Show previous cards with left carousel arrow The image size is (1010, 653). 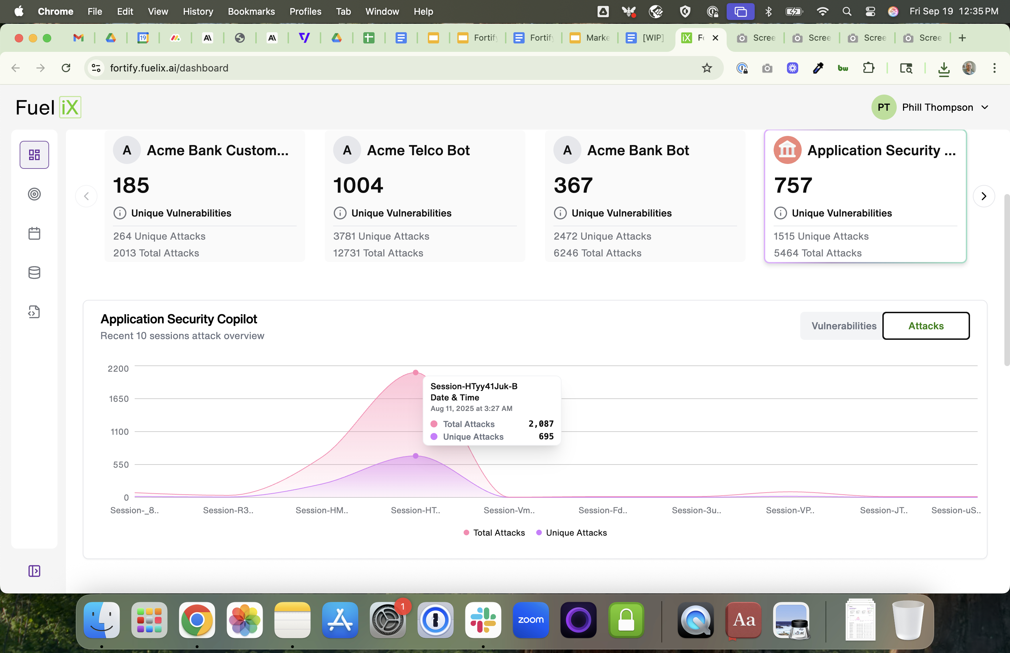pos(86,196)
